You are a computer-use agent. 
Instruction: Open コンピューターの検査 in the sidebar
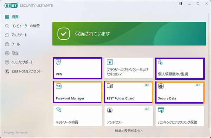26,26
